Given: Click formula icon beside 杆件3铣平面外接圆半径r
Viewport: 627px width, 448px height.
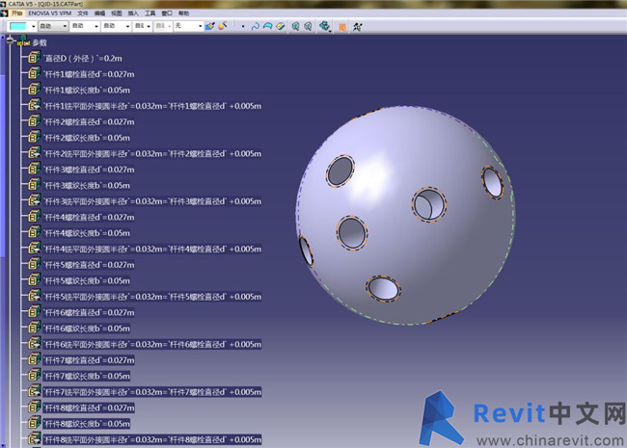Looking at the screenshot, I should [x=35, y=200].
